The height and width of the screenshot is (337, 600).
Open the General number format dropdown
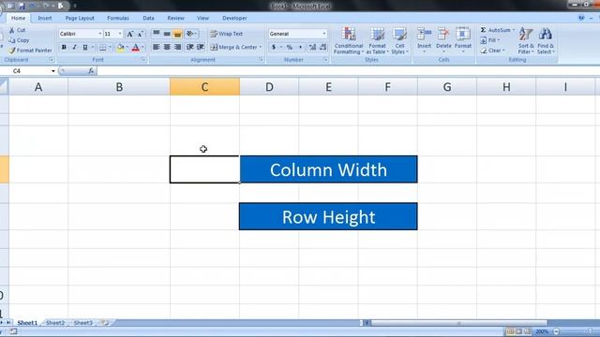click(x=324, y=34)
